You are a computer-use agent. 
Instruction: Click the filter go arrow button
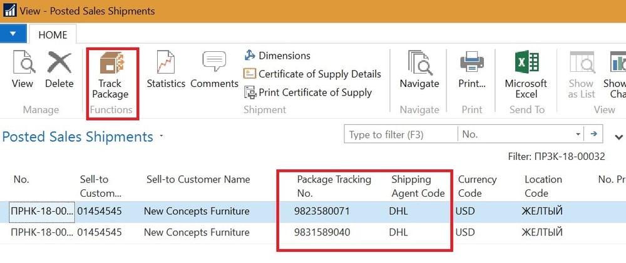click(593, 134)
